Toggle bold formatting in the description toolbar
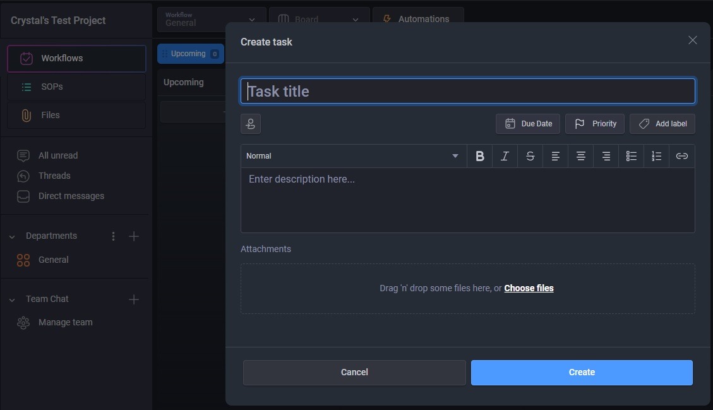 point(480,155)
